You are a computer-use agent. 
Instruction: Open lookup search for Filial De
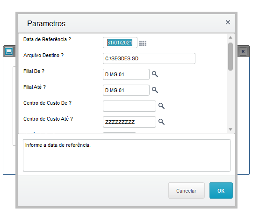point(155,74)
